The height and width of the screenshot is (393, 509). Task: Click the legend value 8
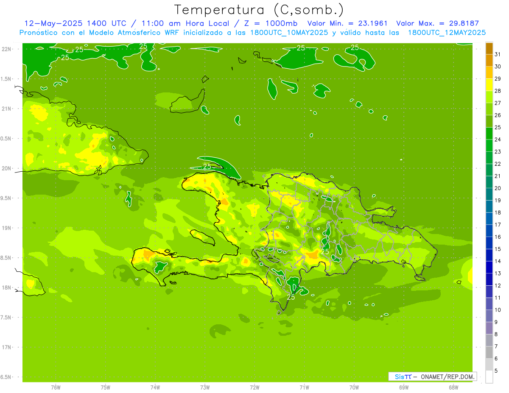point(496,334)
